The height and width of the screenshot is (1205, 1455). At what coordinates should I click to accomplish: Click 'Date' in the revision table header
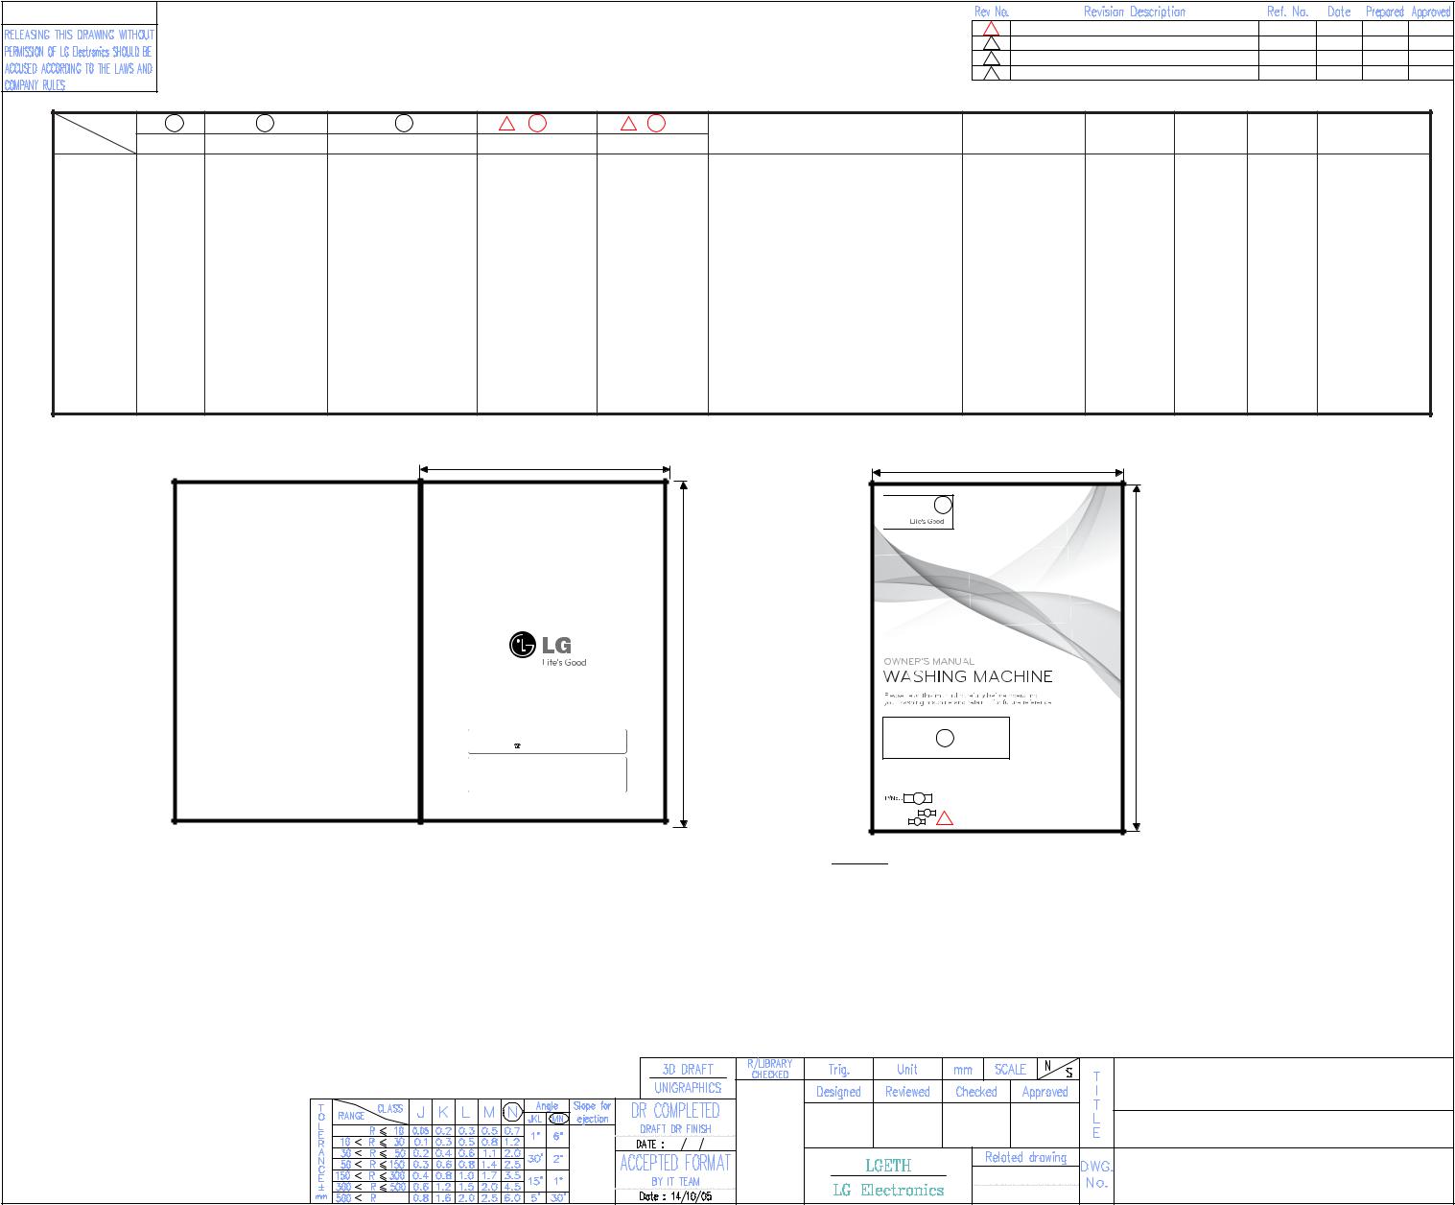click(1339, 12)
